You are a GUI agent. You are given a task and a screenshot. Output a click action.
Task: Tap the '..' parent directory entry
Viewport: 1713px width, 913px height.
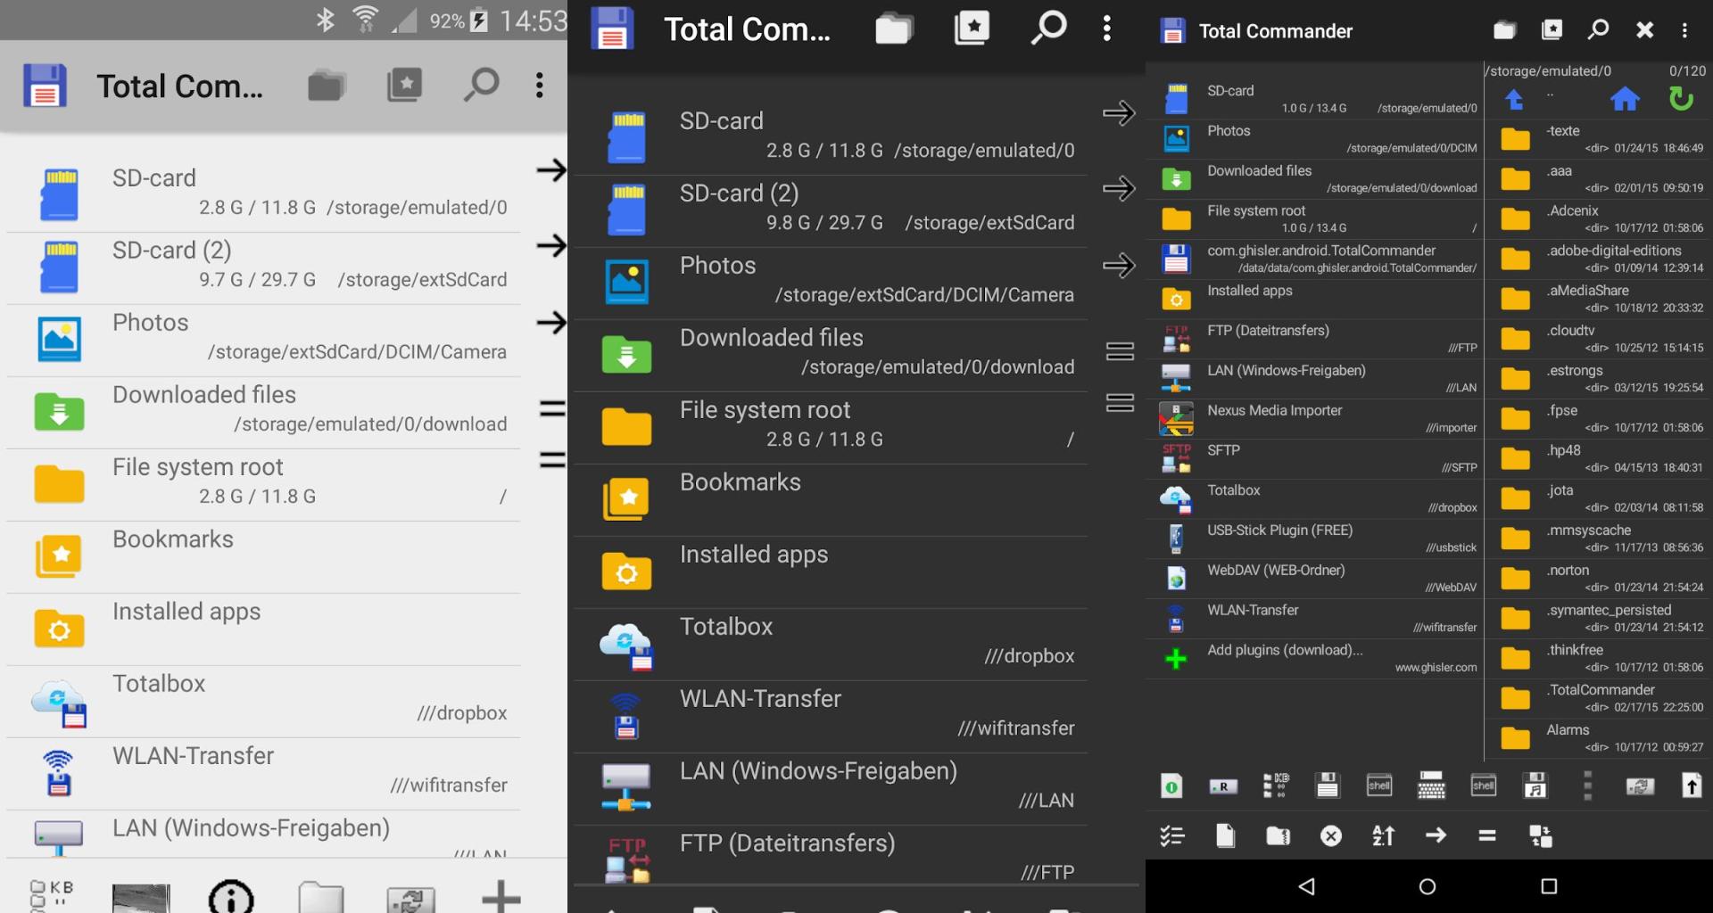tap(1550, 95)
